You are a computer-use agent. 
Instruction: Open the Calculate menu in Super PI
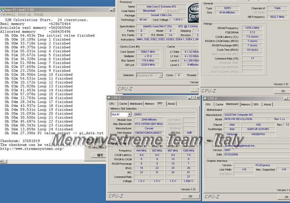coord(7,14)
